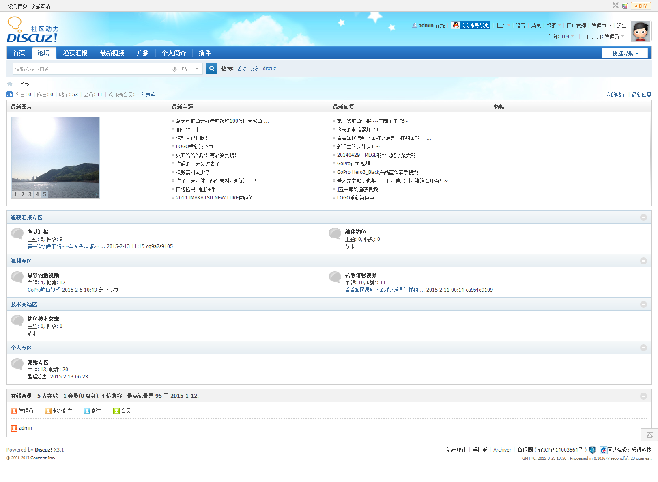The height and width of the screenshot is (482, 658).
Task: Click the blue search magnifier button
Action: tap(211, 69)
